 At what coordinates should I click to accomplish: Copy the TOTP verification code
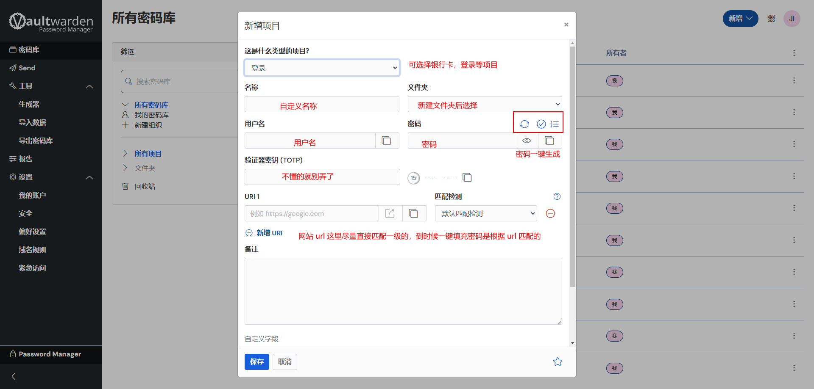coord(467,177)
